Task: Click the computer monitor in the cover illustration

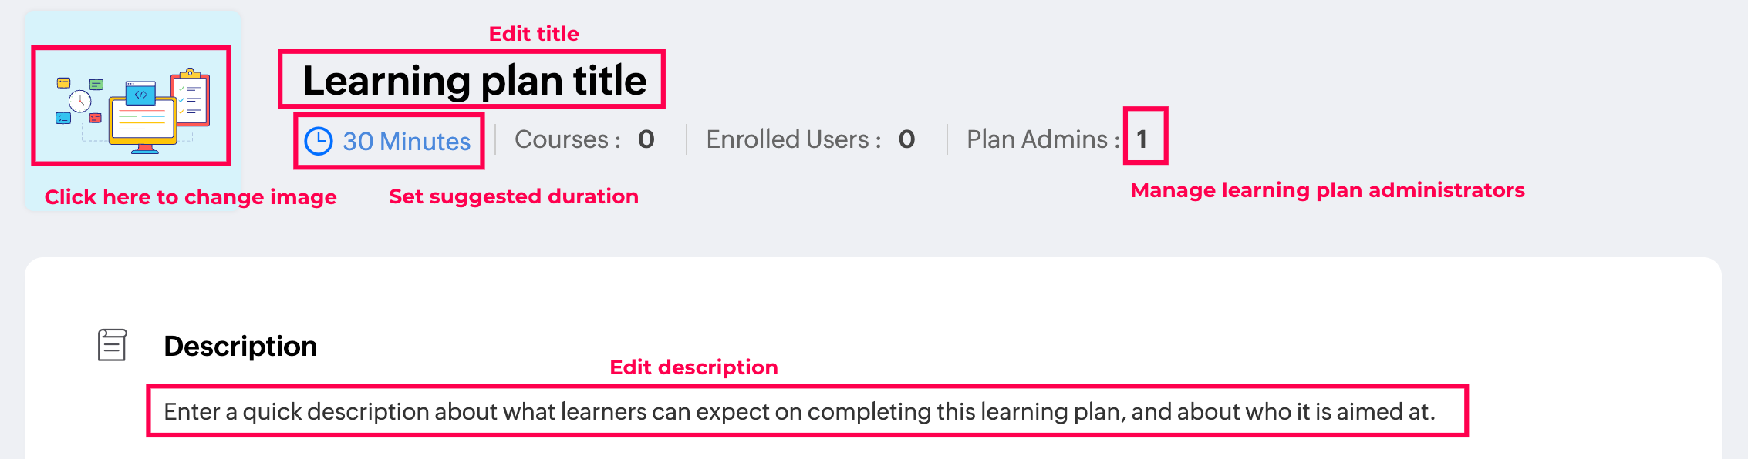Action: (x=143, y=123)
